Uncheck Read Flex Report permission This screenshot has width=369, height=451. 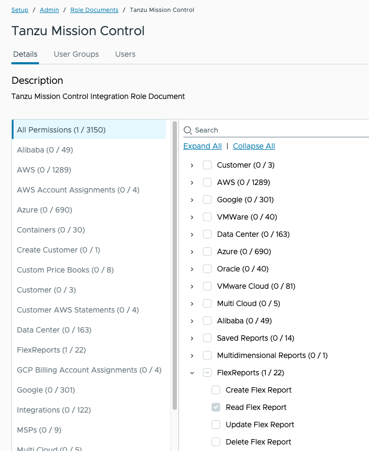click(x=216, y=407)
